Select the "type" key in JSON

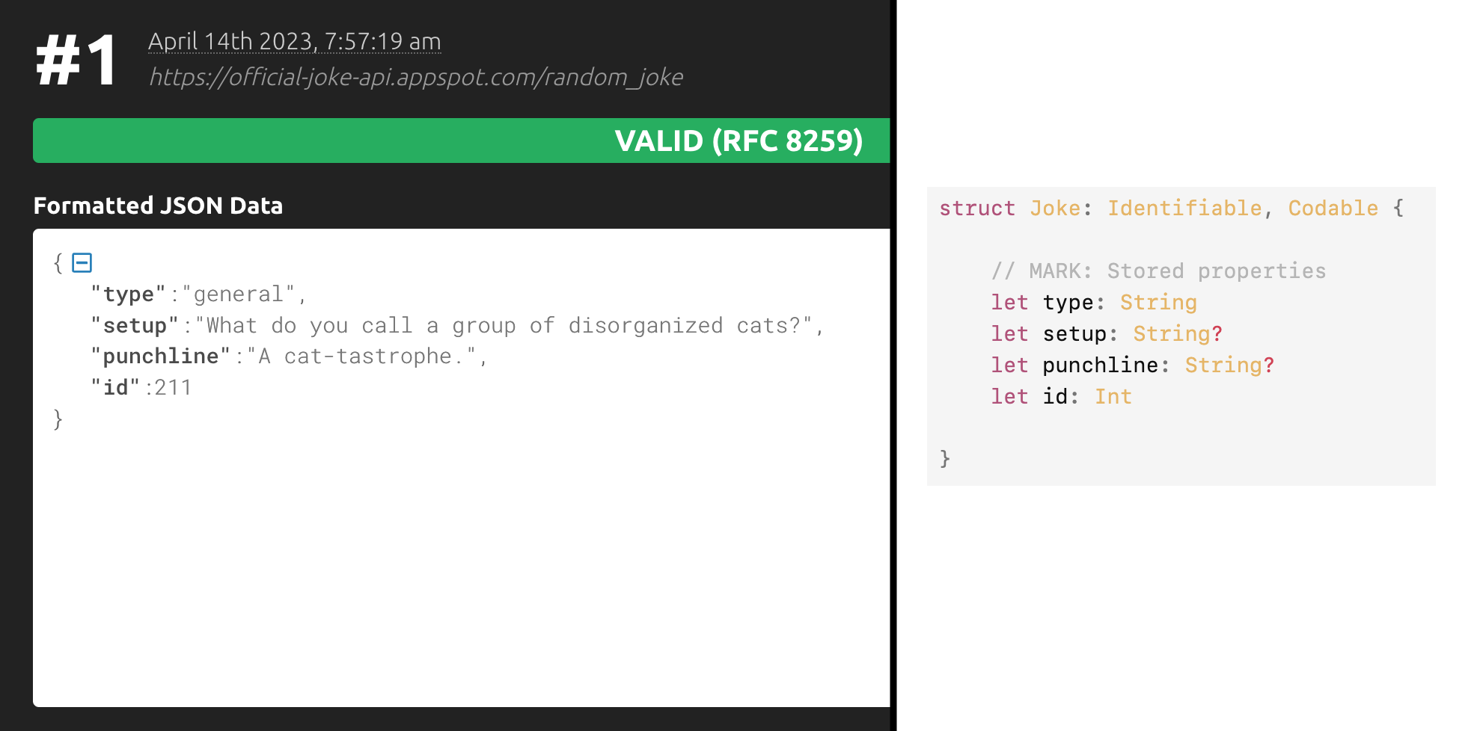point(128,294)
